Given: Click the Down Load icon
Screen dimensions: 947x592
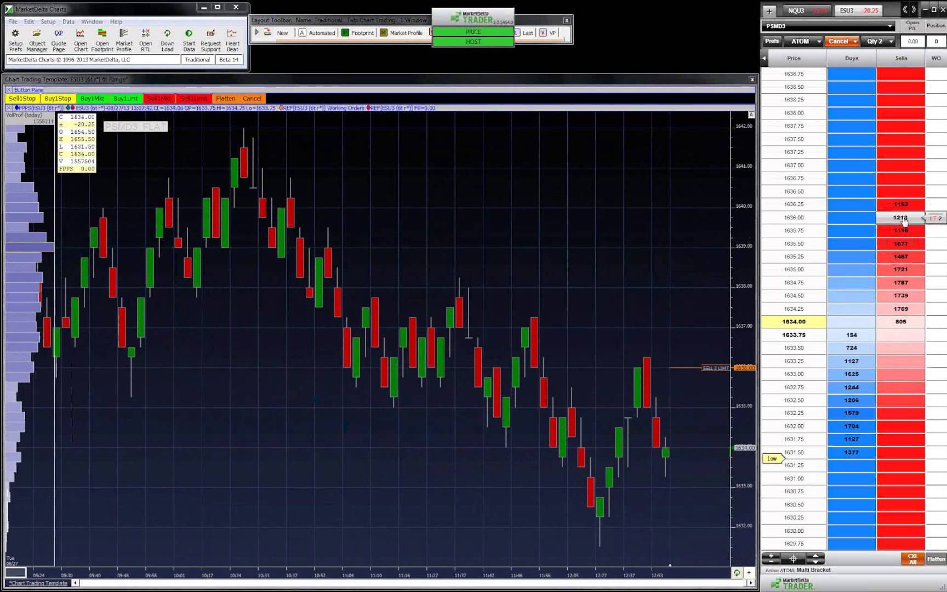Looking at the screenshot, I should (x=167, y=40).
